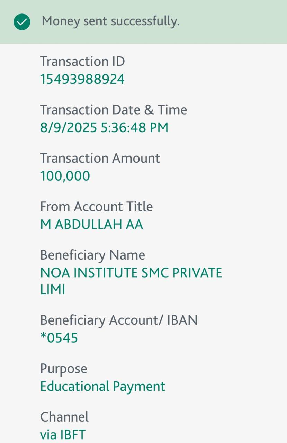Viewport: 287px width, 443px height.
Task: Click the green success checkmark icon
Action: pos(22,22)
